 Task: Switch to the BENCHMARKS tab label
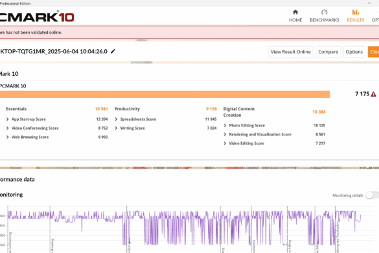pos(325,20)
